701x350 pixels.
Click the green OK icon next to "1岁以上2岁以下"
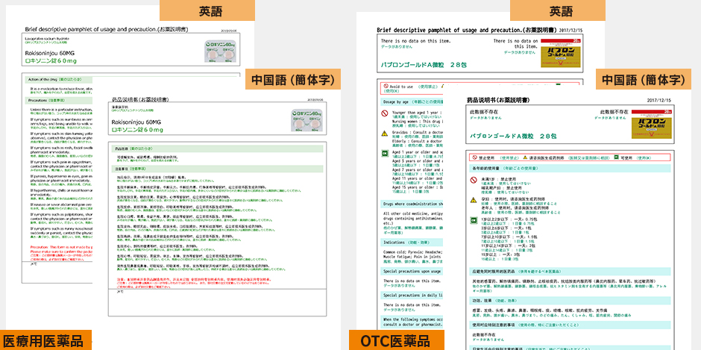474,219
